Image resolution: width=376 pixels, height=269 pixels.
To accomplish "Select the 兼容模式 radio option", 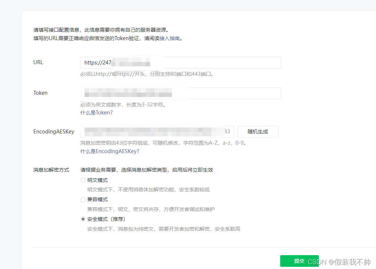I will [83, 199].
